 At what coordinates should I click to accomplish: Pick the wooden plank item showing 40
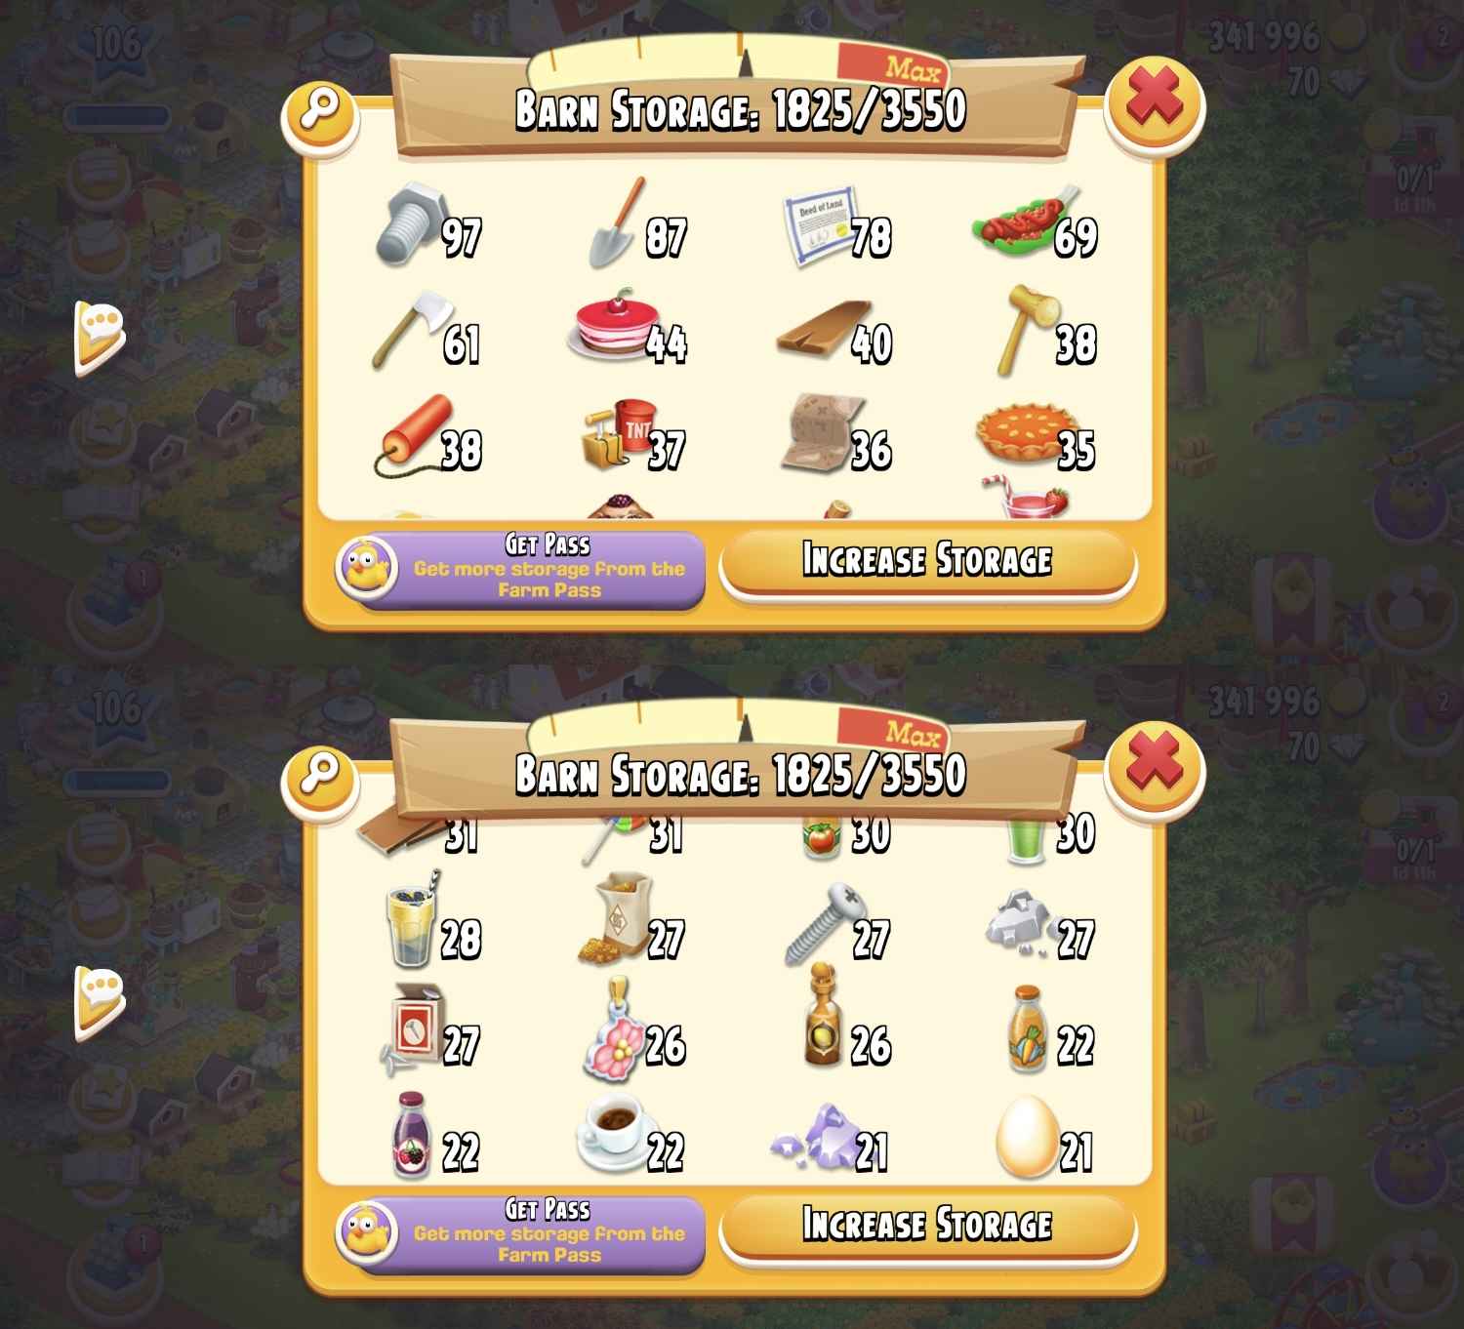(x=835, y=334)
